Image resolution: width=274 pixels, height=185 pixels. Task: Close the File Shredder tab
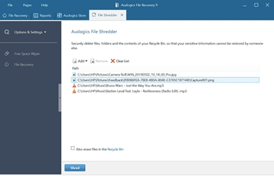[122, 15]
